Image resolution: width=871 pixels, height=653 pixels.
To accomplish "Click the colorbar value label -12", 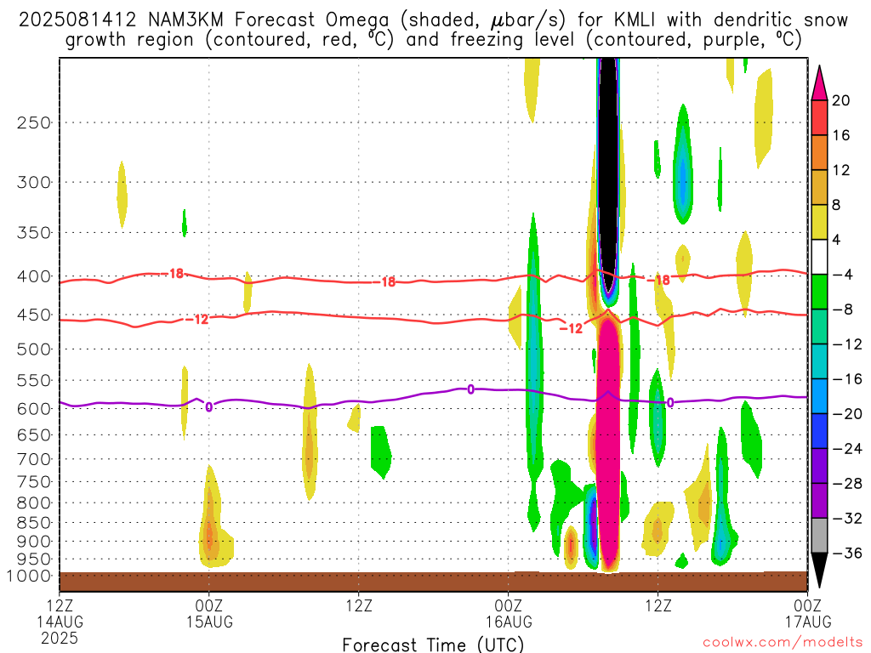I will point(846,344).
